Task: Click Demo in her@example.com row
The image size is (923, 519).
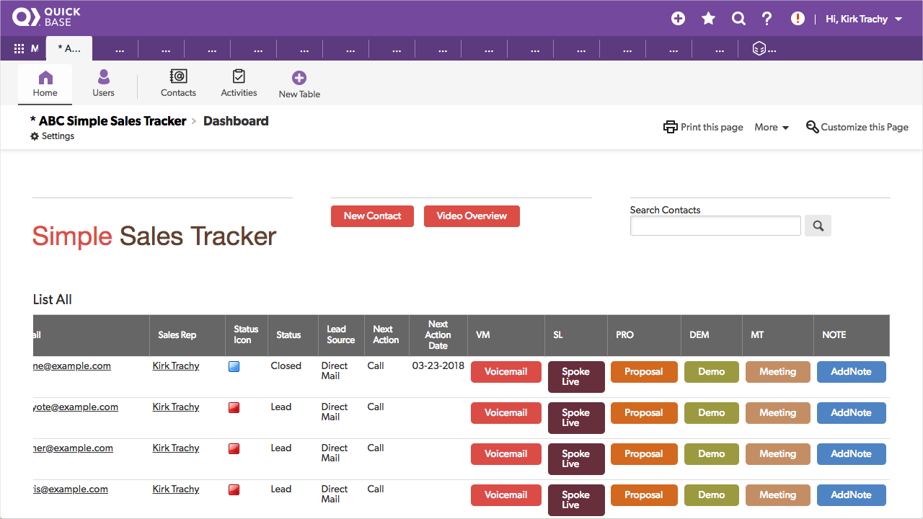Action: click(x=711, y=454)
